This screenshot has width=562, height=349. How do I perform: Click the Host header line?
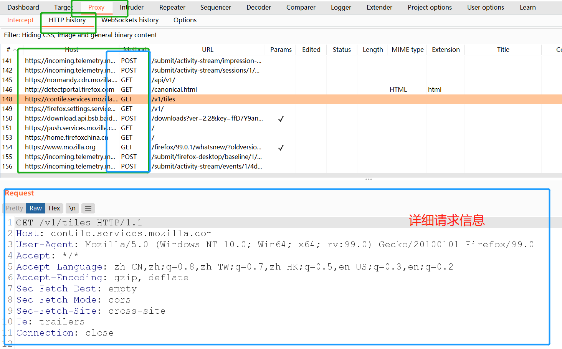point(114,233)
